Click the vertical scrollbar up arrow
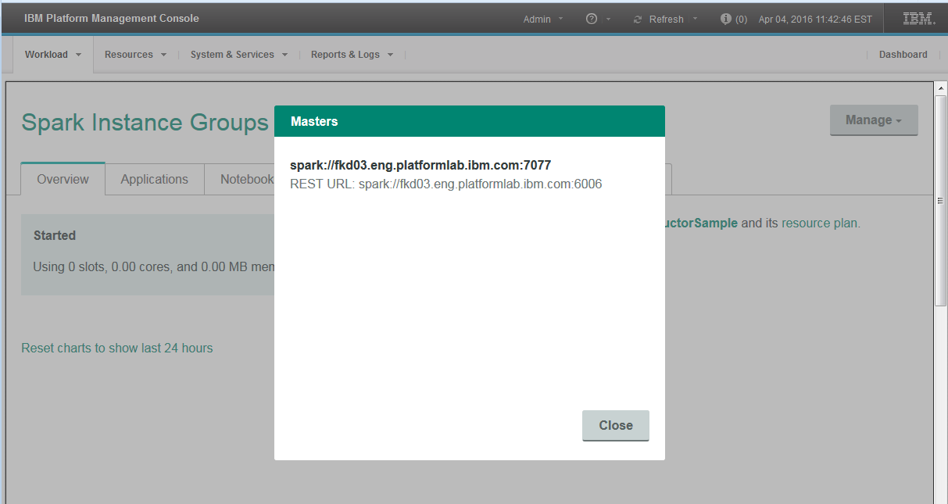The image size is (948, 504). click(941, 88)
